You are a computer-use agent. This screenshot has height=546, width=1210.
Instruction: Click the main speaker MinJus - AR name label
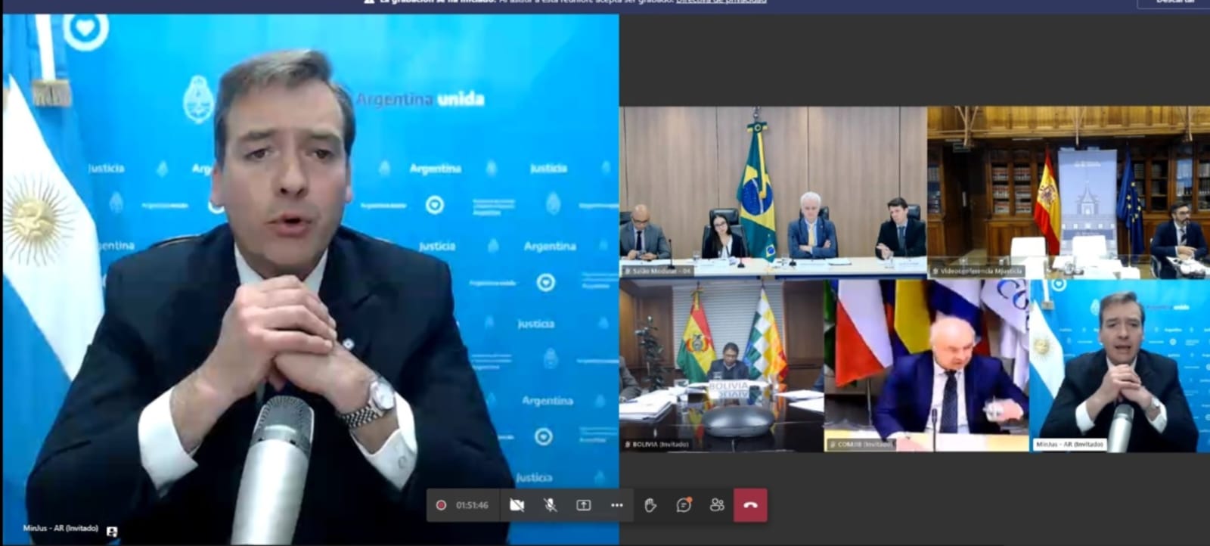click(60, 529)
